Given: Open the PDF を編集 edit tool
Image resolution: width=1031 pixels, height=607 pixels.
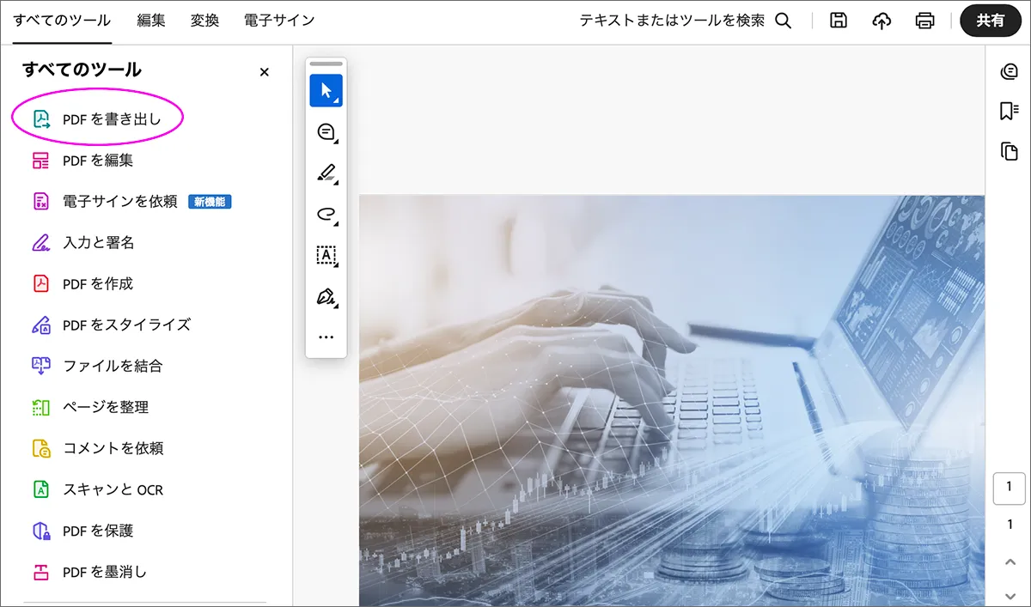Looking at the screenshot, I should pyautogui.click(x=83, y=161).
